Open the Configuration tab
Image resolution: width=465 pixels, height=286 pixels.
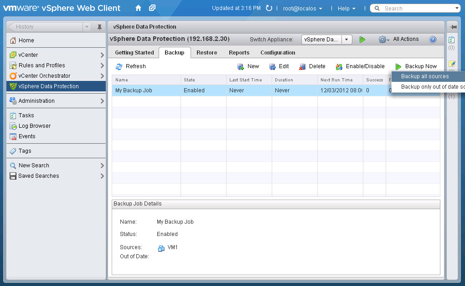pos(278,53)
